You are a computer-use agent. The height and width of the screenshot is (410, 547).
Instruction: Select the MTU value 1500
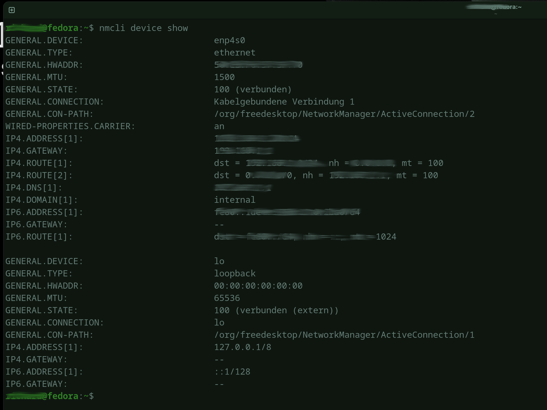pos(224,77)
